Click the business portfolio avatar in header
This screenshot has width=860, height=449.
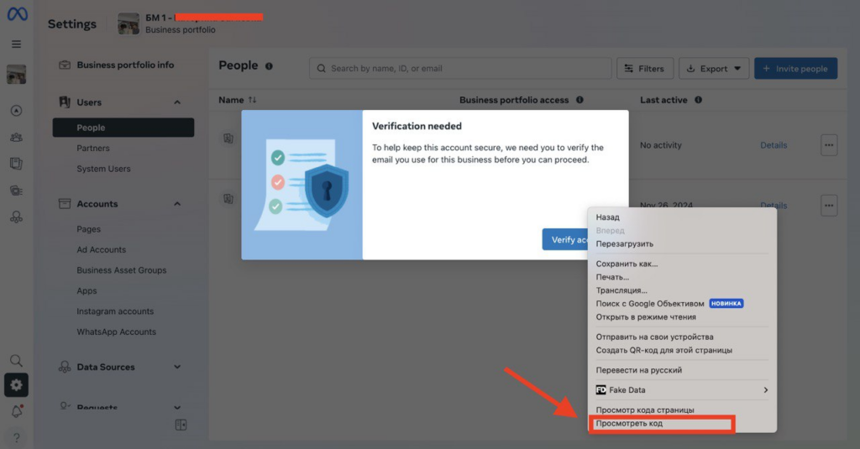coord(128,23)
